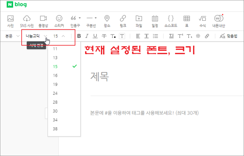Image resolution: width=244 pixels, height=156 pixels.
Task: Toggle bold formatting
Action: point(79,36)
